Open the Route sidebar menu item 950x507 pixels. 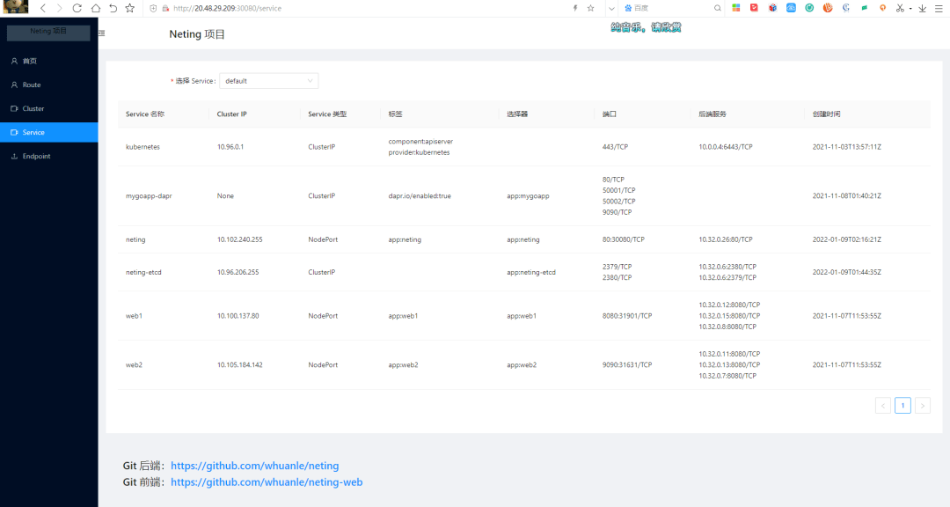[49, 84]
